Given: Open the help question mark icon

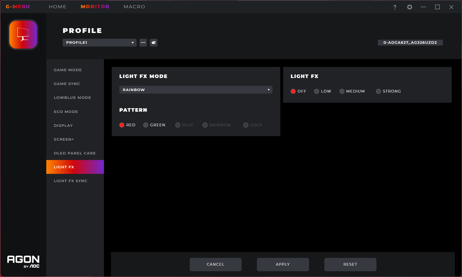Looking at the screenshot, I should (395, 7).
